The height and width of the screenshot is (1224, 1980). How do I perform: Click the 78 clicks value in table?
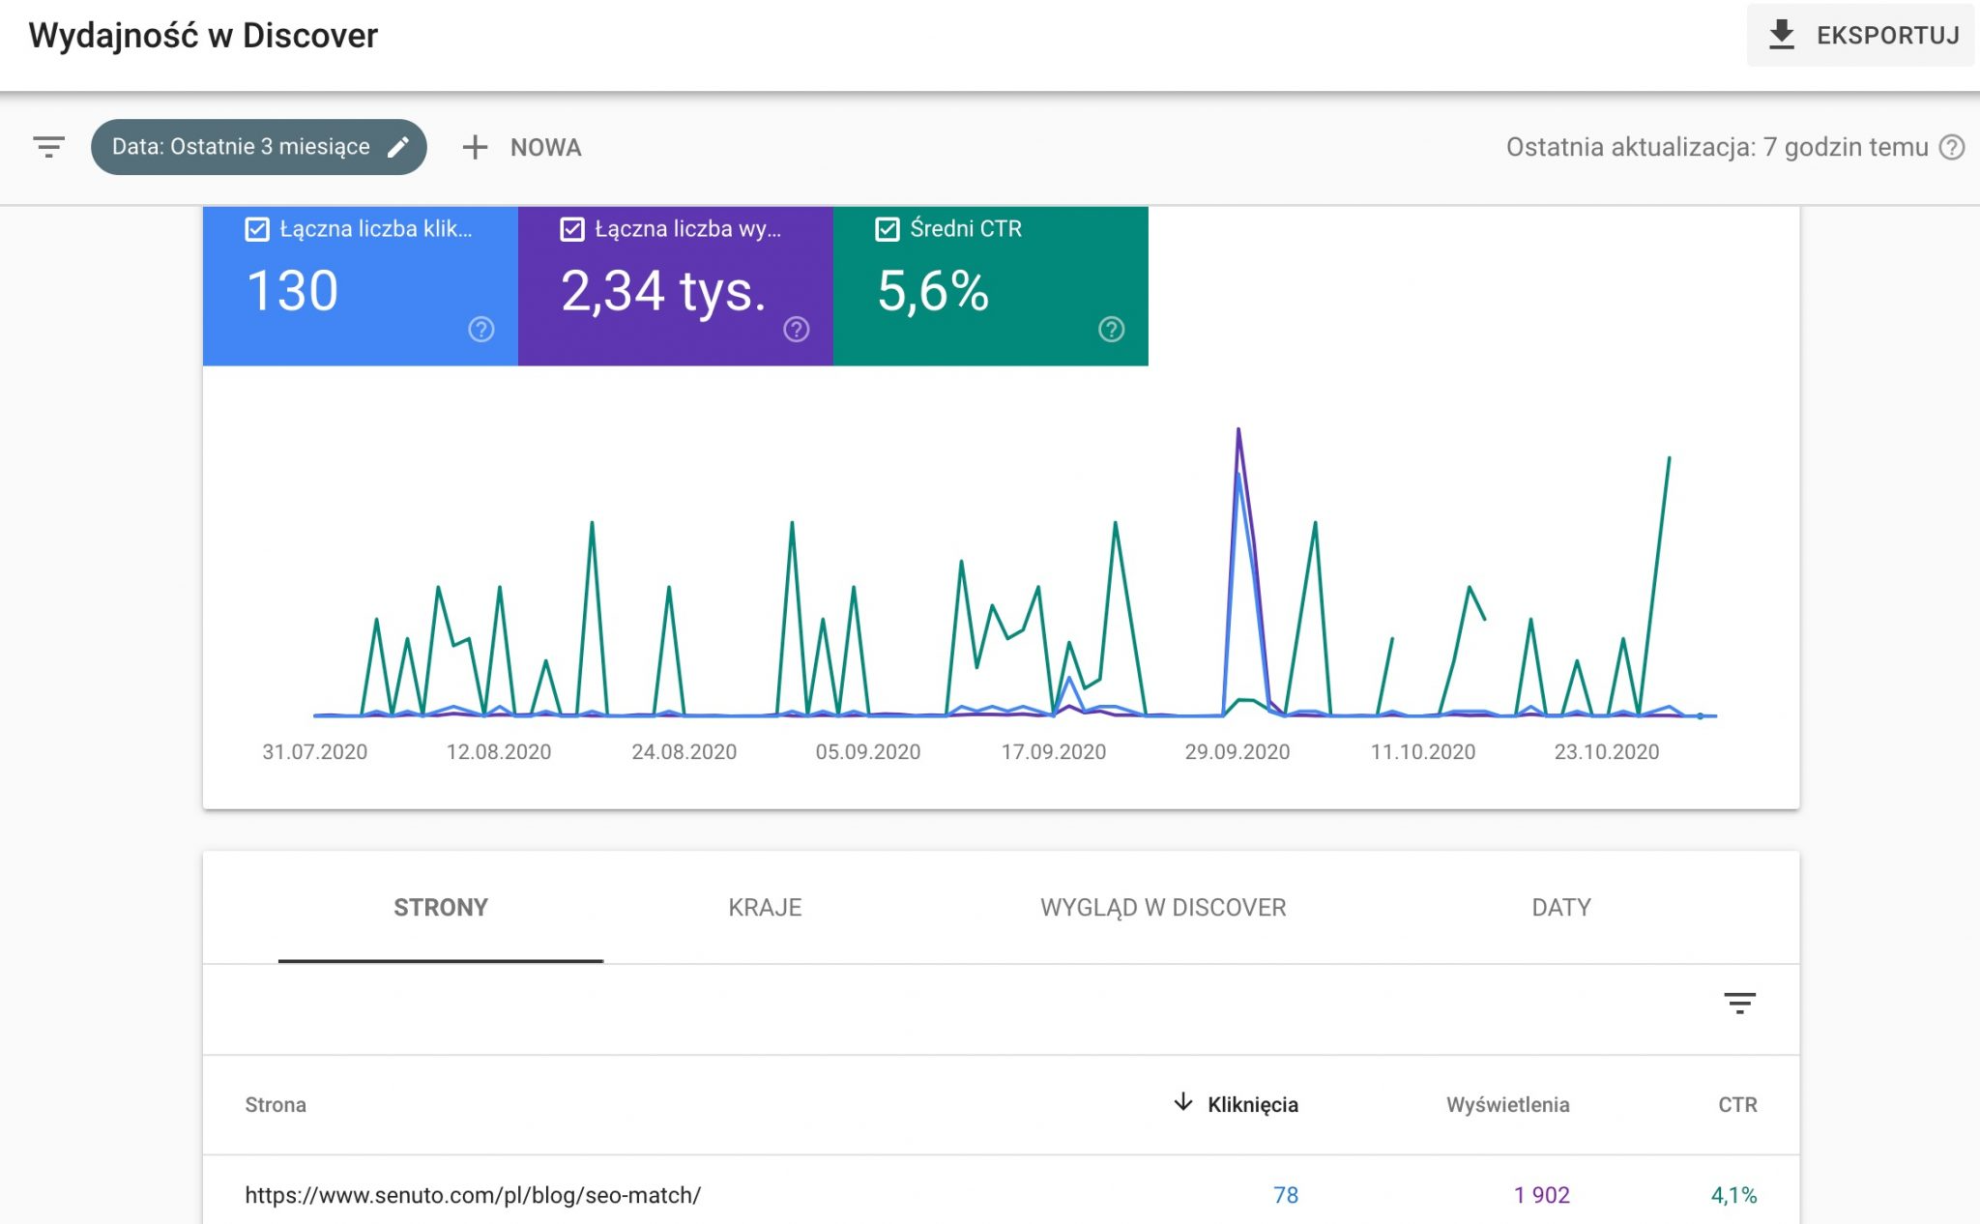[x=1286, y=1195]
